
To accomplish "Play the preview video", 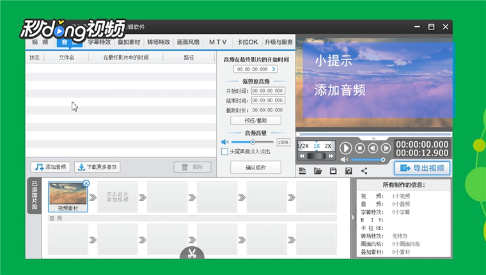I will pos(345,148).
